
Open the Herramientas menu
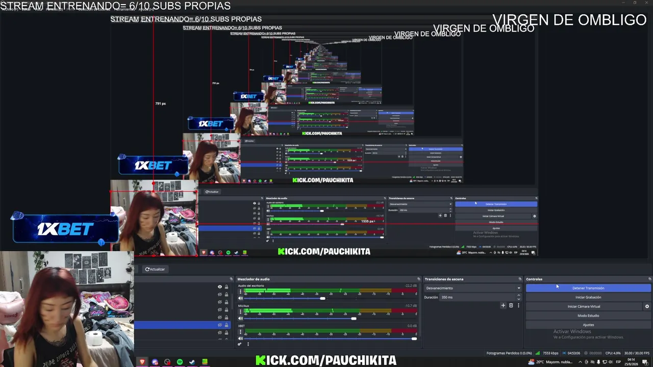click(x=124, y=9)
